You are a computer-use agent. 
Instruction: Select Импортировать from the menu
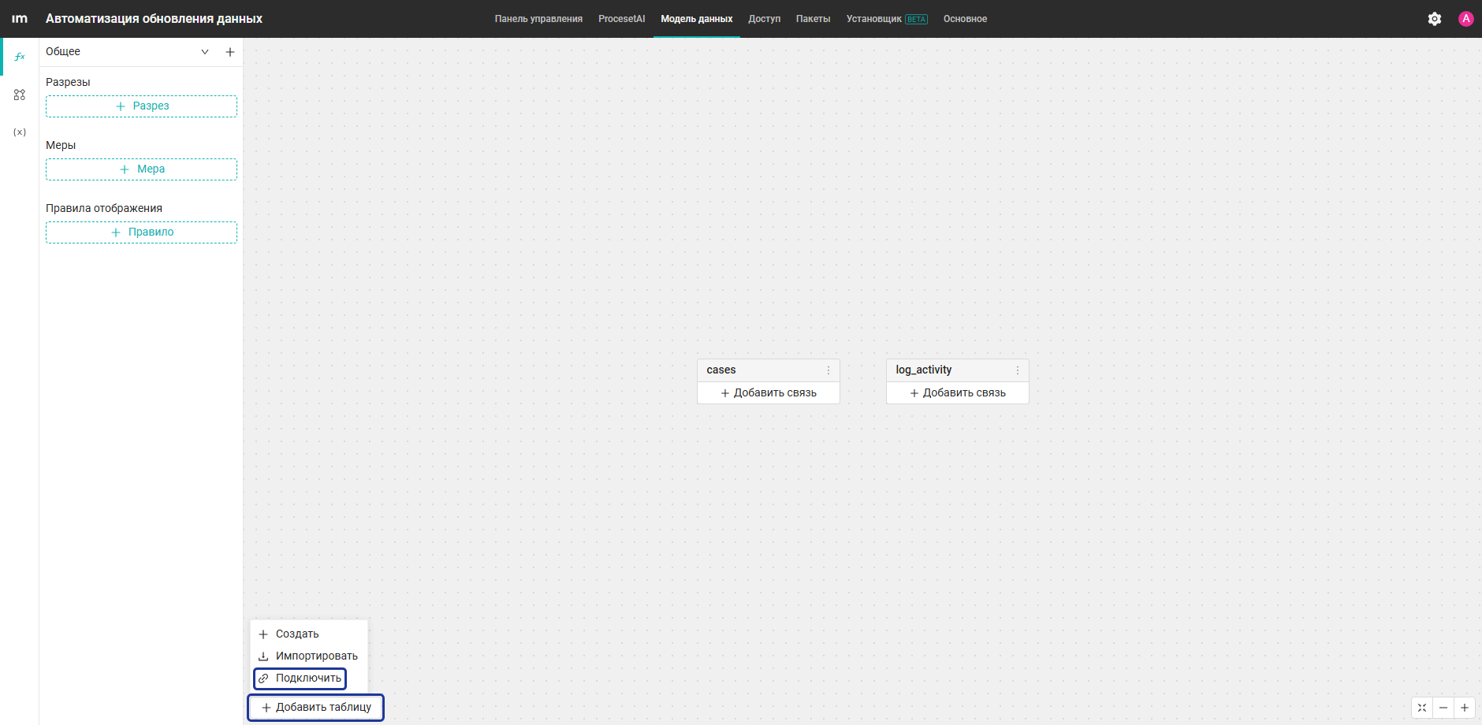click(309, 656)
